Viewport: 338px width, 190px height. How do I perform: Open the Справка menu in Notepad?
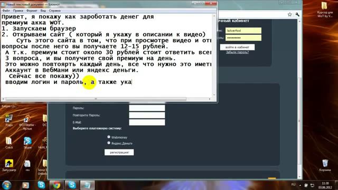[x=54, y=11]
